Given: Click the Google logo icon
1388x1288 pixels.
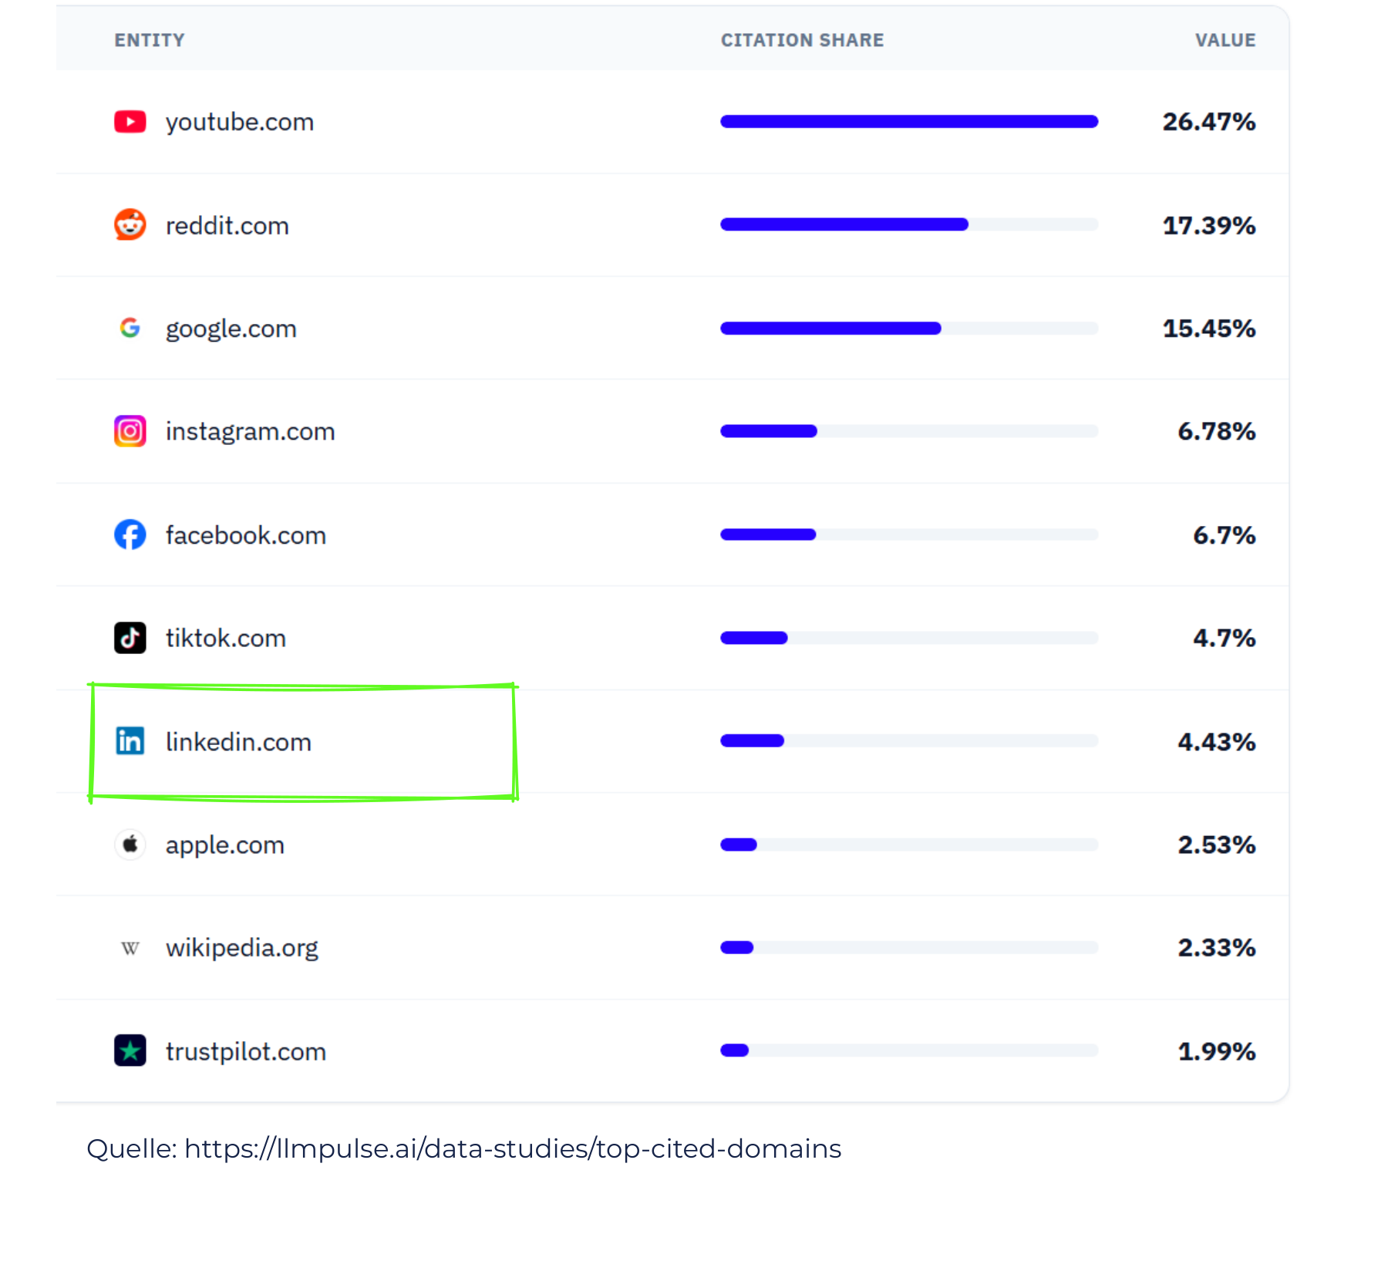Looking at the screenshot, I should coord(130,328).
